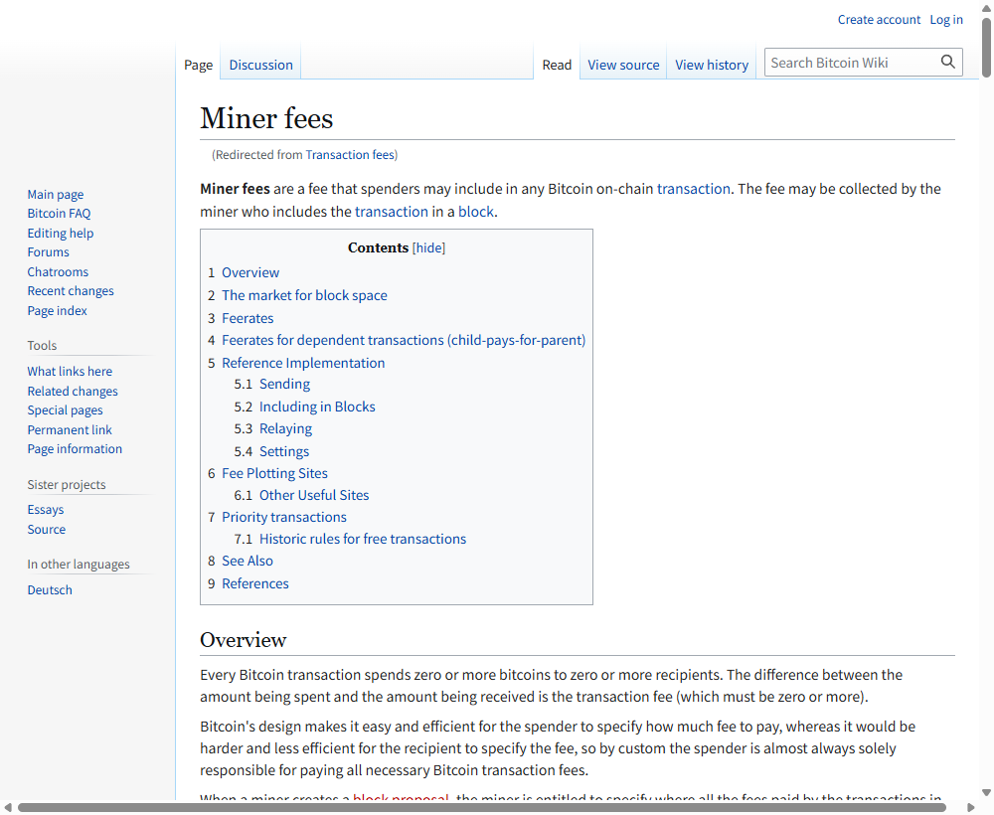
Task: Select the Read tab
Action: [557, 65]
